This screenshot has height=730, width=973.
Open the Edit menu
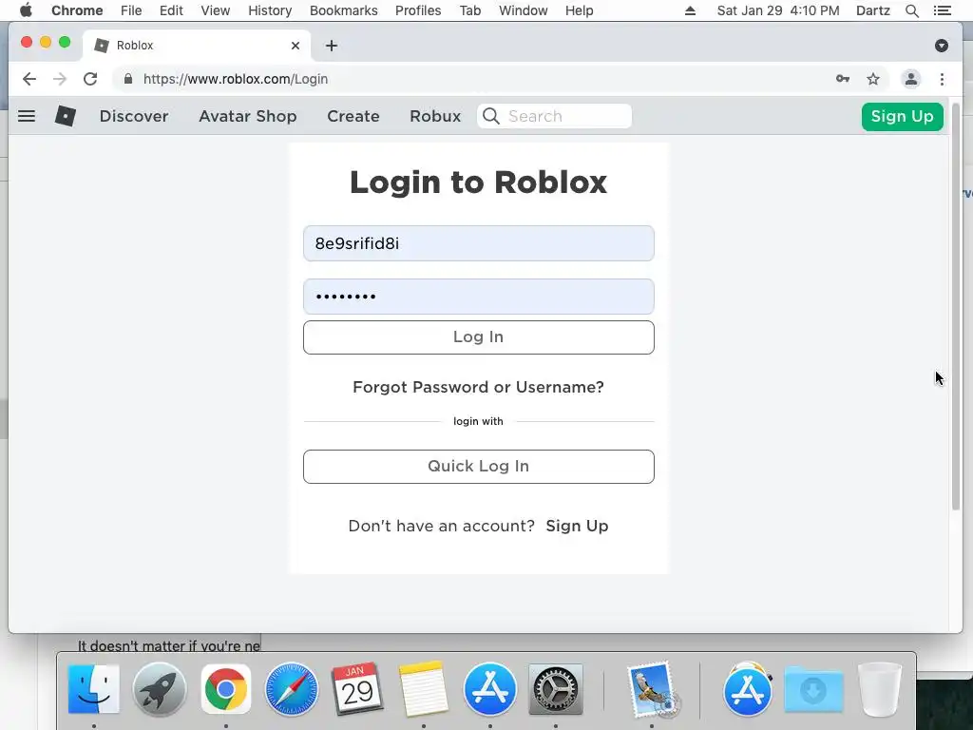tap(171, 10)
